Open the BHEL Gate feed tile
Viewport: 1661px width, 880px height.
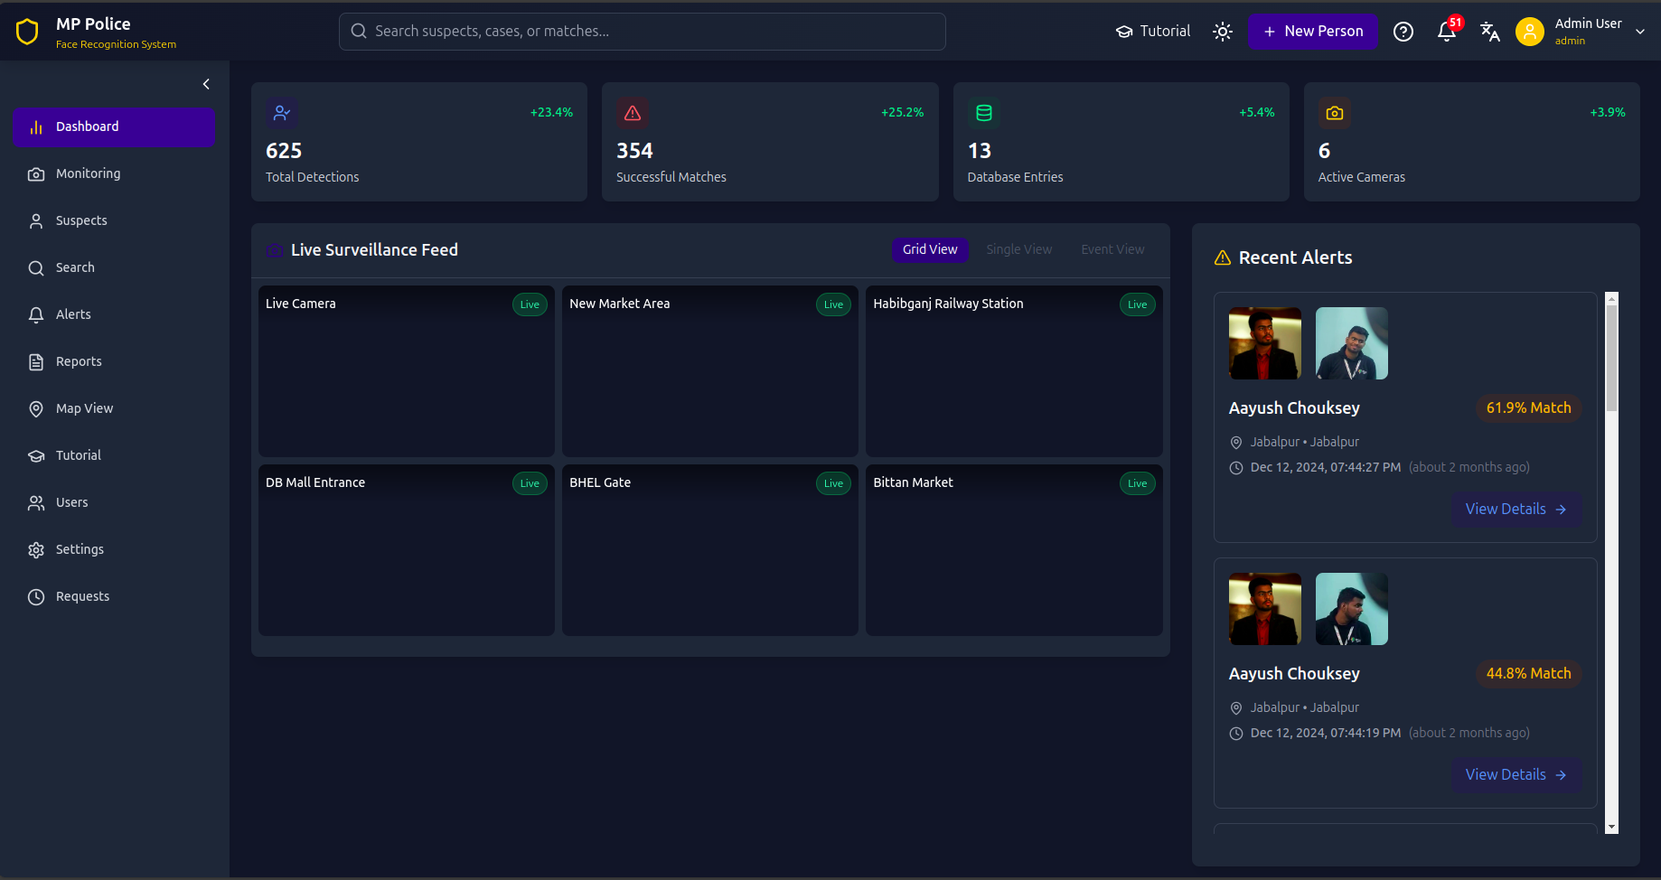click(710, 550)
